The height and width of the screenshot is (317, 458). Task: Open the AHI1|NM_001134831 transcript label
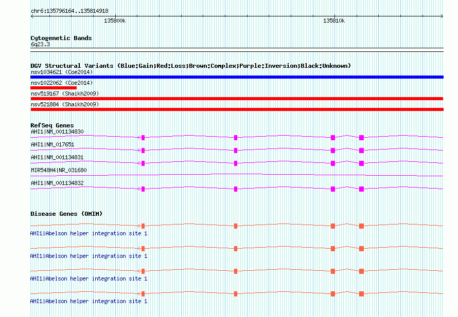[57, 158]
